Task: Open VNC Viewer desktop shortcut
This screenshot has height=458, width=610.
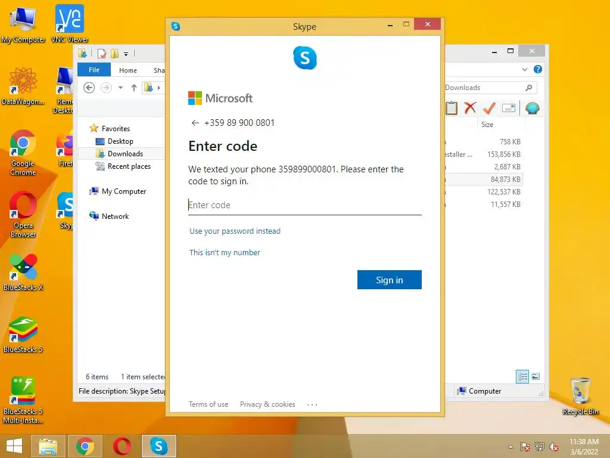Action: coord(70,24)
